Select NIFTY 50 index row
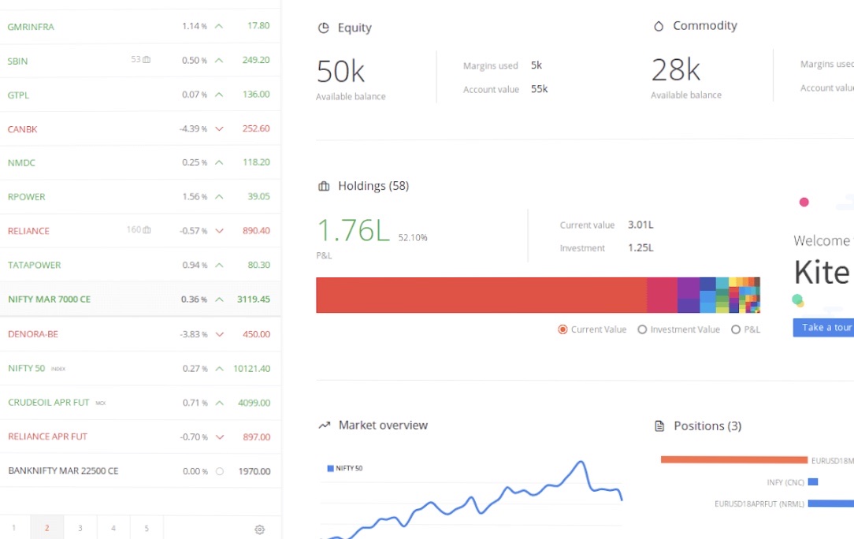This screenshot has width=854, height=539. [140, 369]
